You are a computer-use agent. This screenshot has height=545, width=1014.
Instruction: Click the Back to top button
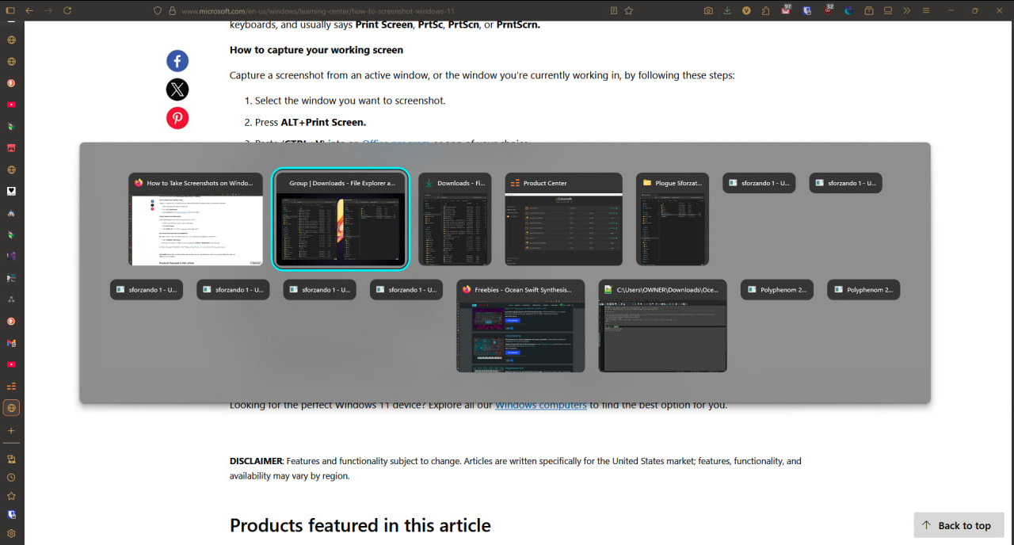point(959,525)
